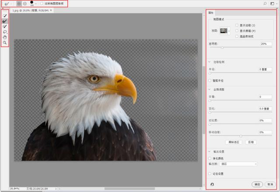Open the 输出到 dropdown
Viewport: 280px width, 192px height.
pyautogui.click(x=239, y=164)
